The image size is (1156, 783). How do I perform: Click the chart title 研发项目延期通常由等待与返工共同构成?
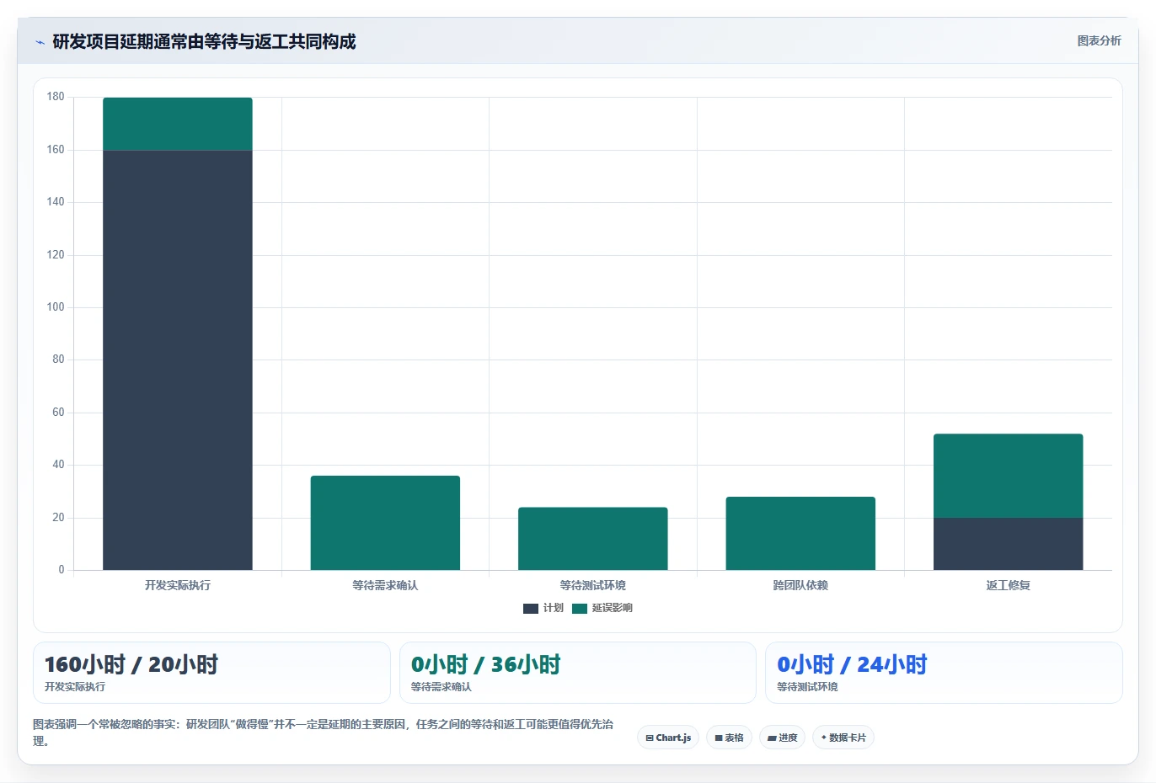point(204,42)
